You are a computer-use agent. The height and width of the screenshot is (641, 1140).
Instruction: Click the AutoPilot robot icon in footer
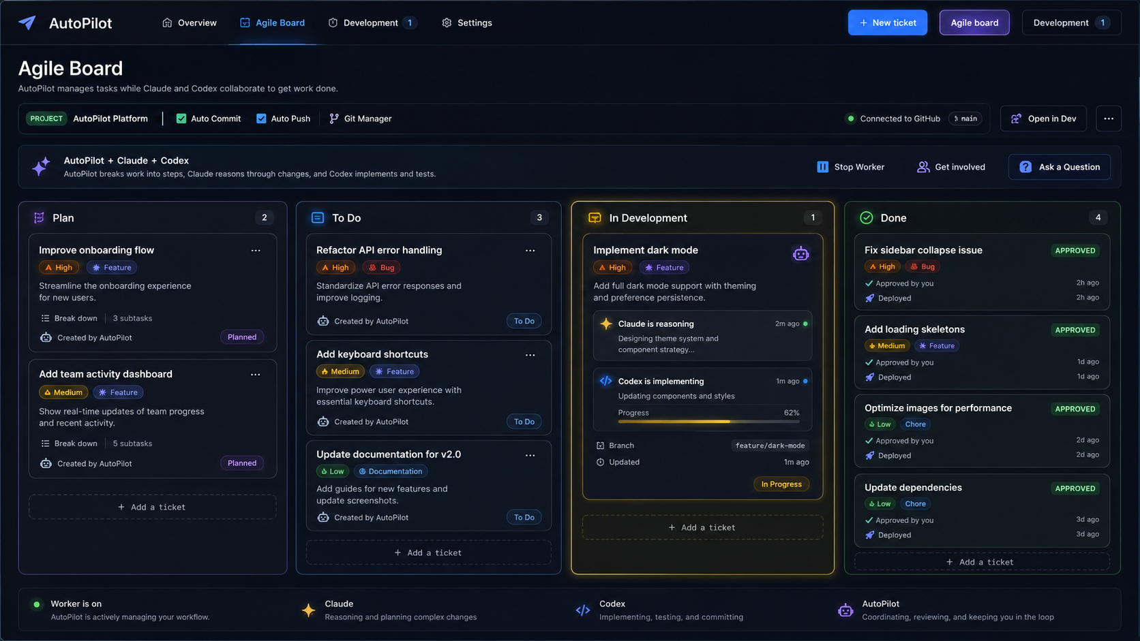(845, 610)
